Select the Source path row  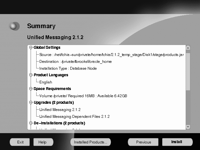point(112,55)
